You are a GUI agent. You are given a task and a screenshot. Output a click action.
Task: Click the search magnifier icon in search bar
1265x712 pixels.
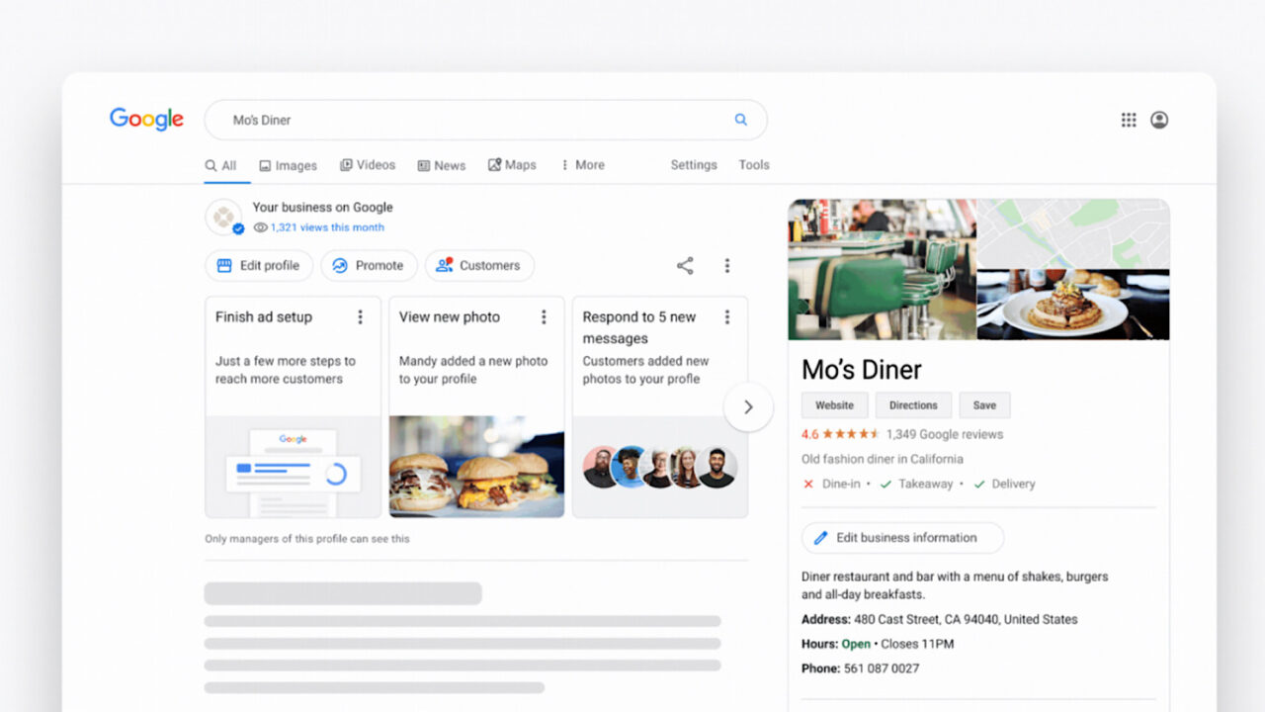coord(740,120)
